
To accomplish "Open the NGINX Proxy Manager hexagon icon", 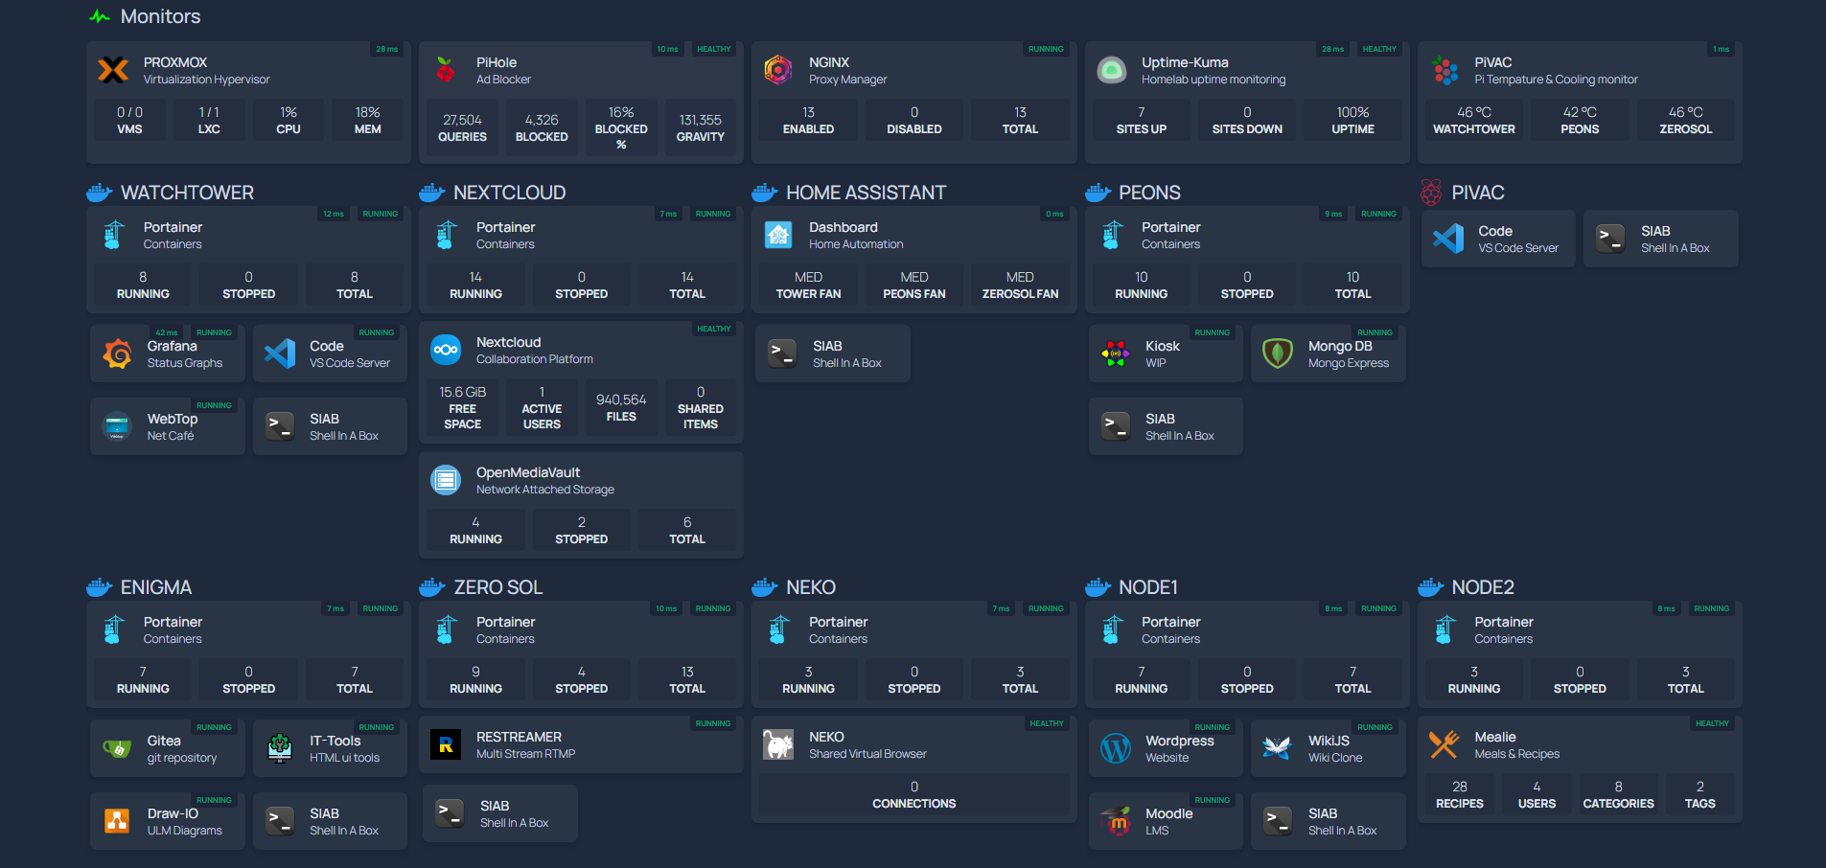I will click(x=778, y=70).
